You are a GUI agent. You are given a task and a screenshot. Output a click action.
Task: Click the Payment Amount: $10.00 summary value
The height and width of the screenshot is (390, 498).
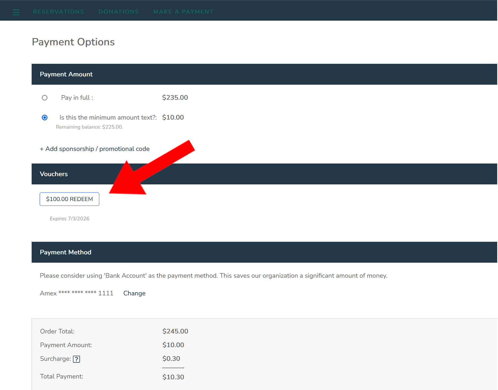click(x=173, y=345)
